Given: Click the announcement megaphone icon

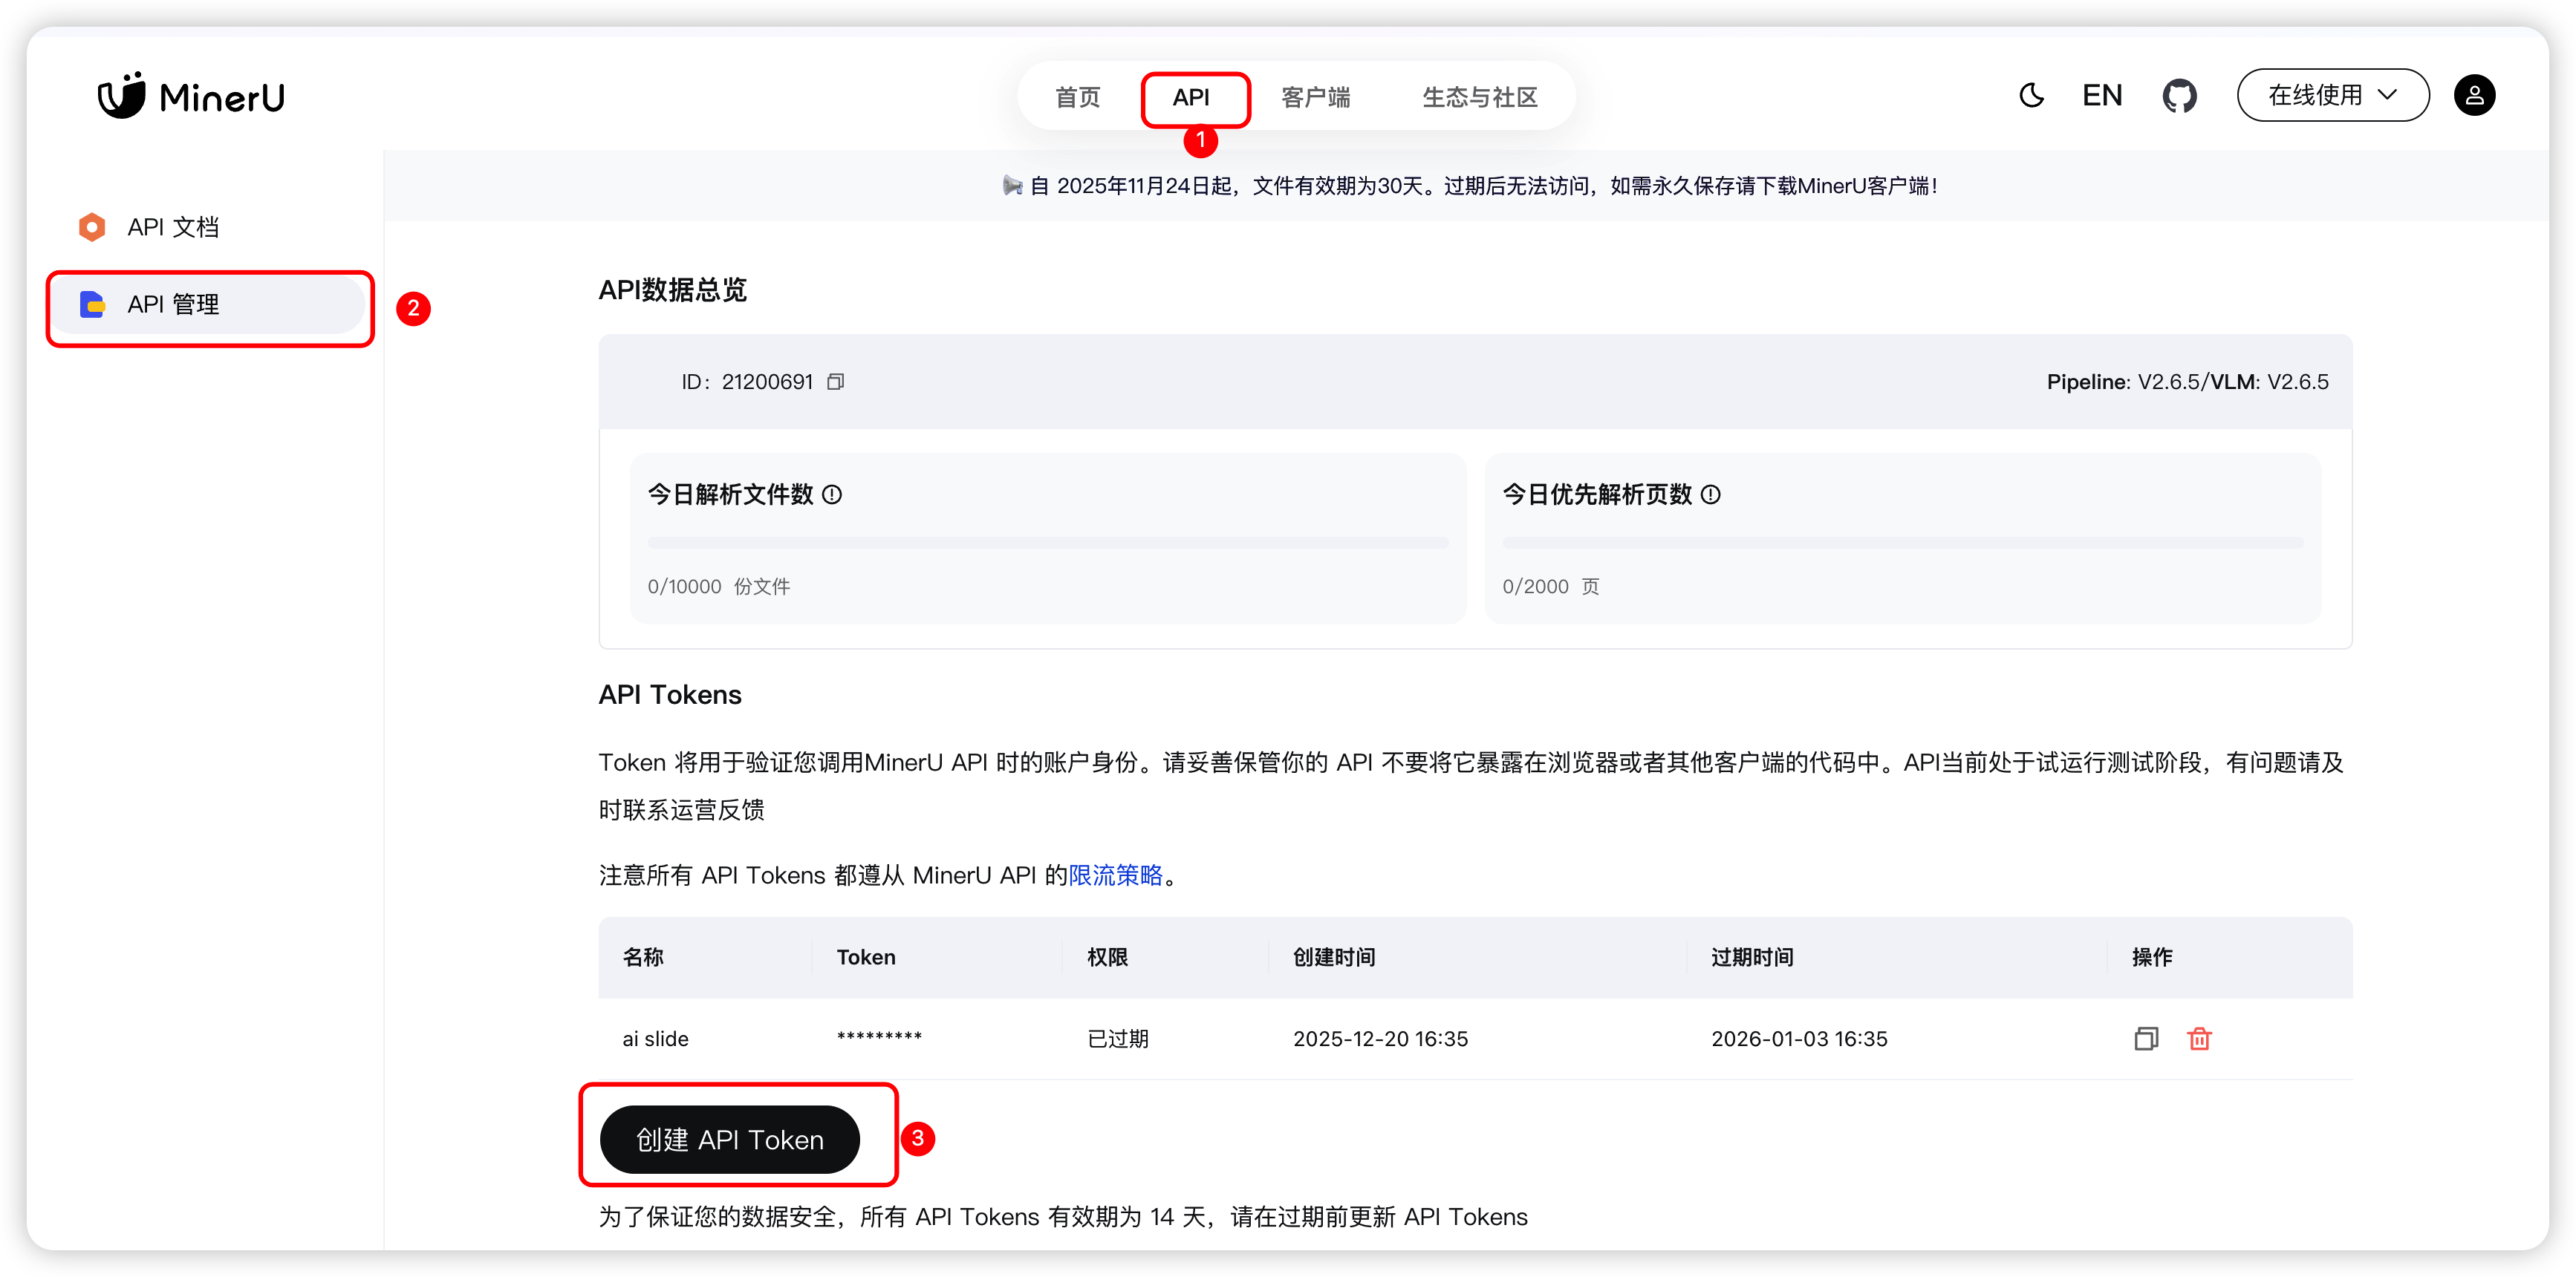Looking at the screenshot, I should [x=1012, y=186].
